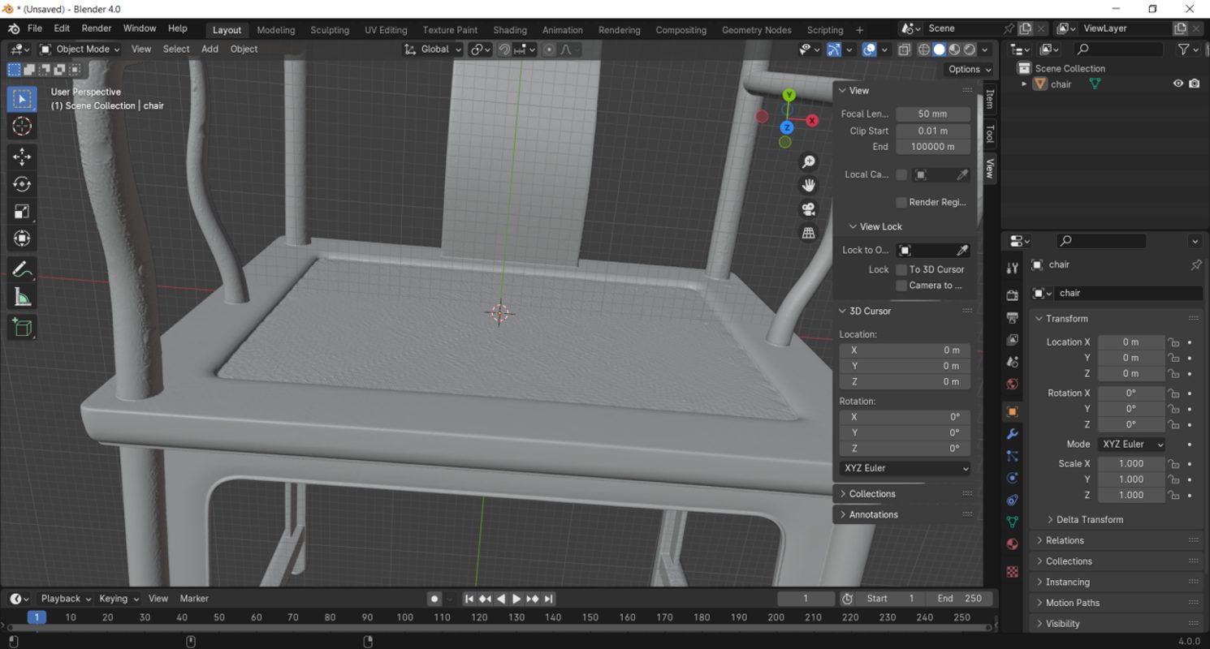This screenshot has width=1210, height=649.
Task: Expand the Delta Transform section
Action: point(1089,520)
